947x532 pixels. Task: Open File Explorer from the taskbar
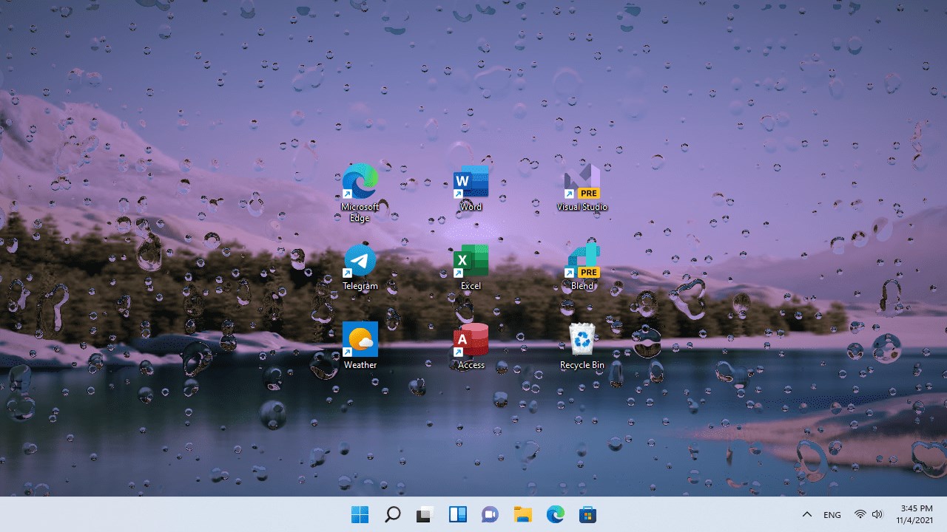(522, 515)
